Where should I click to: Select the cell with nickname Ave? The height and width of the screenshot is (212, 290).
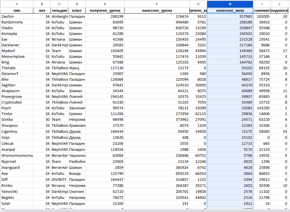click(17, 173)
